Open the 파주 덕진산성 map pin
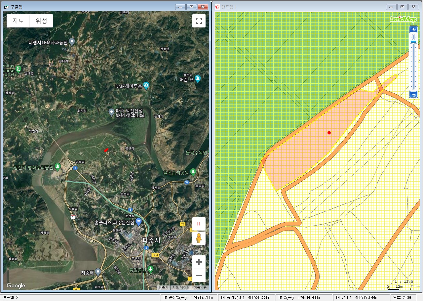This screenshot has height=301, width=423. [112, 112]
